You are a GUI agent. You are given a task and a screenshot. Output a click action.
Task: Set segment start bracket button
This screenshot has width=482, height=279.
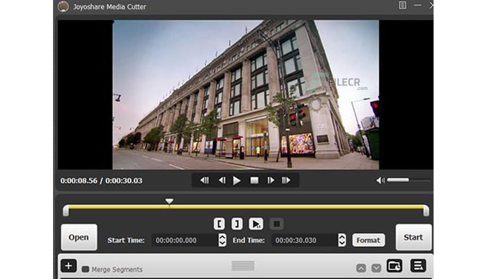[219, 224]
